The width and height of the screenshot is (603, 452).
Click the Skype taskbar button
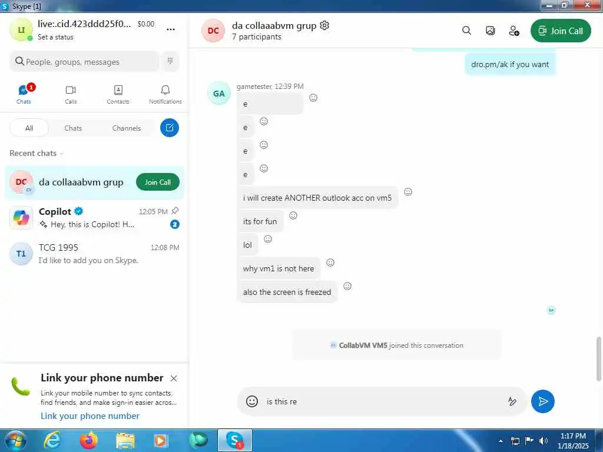tap(235, 440)
